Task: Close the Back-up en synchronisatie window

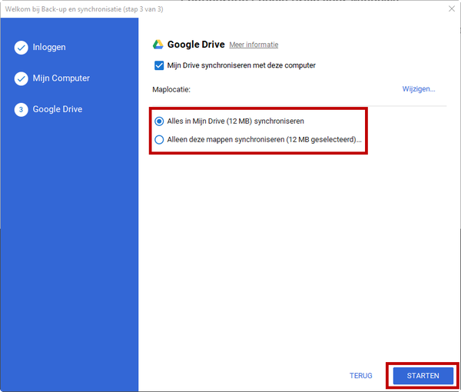Action: [x=452, y=8]
